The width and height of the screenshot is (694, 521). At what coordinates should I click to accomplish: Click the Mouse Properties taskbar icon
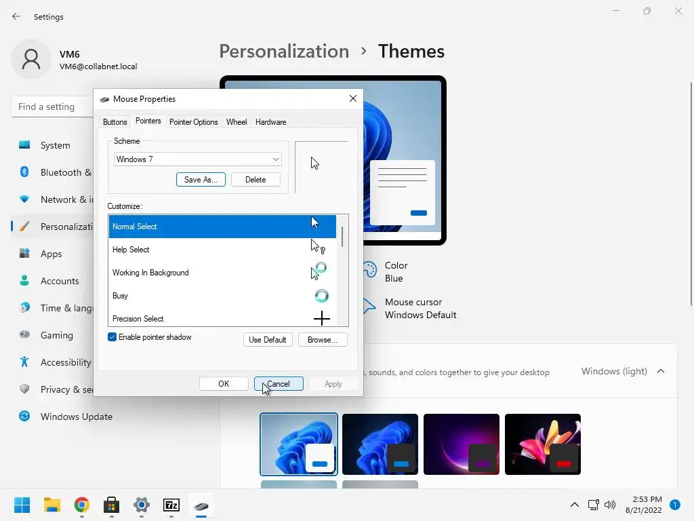[201, 505]
